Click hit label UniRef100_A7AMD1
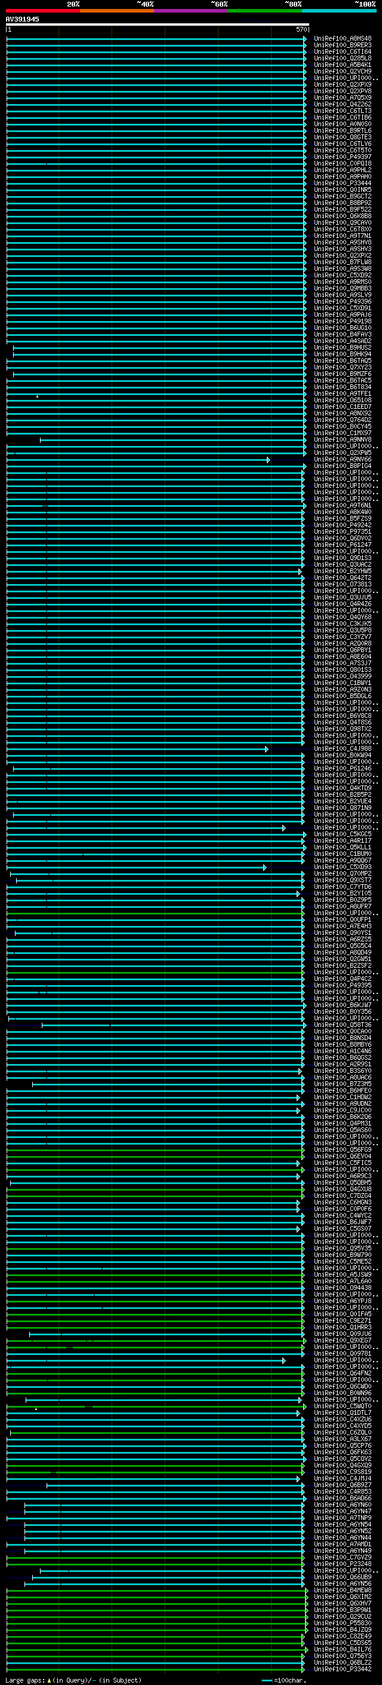The image size is (382, 1685). (x=342, y=1545)
